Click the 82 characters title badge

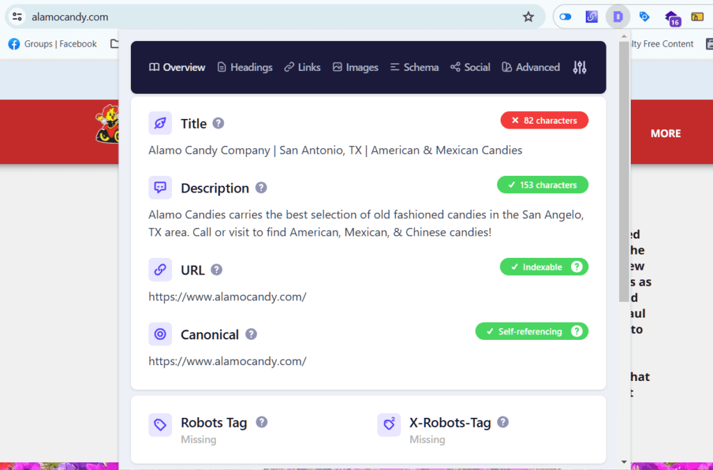click(544, 120)
